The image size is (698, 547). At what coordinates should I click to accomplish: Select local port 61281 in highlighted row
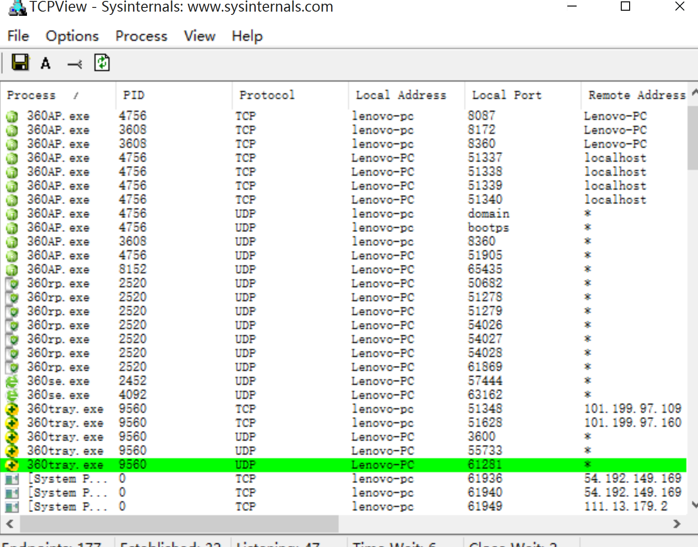[485, 465]
